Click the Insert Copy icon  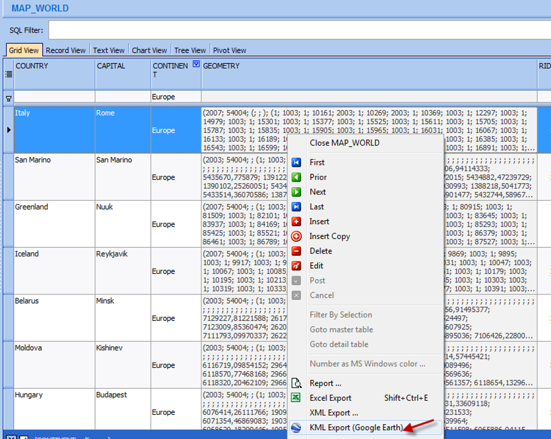tap(296, 237)
